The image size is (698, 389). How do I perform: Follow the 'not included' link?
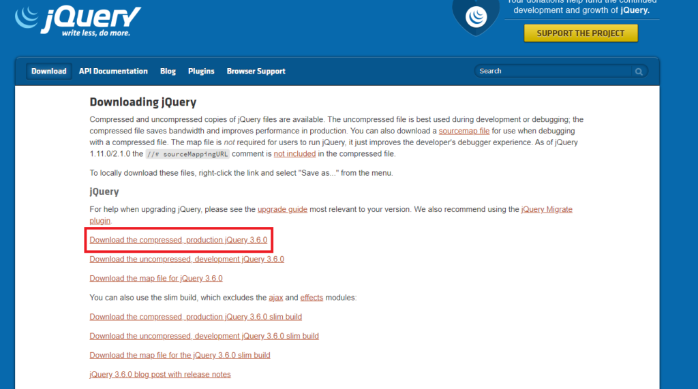pyautogui.click(x=294, y=154)
